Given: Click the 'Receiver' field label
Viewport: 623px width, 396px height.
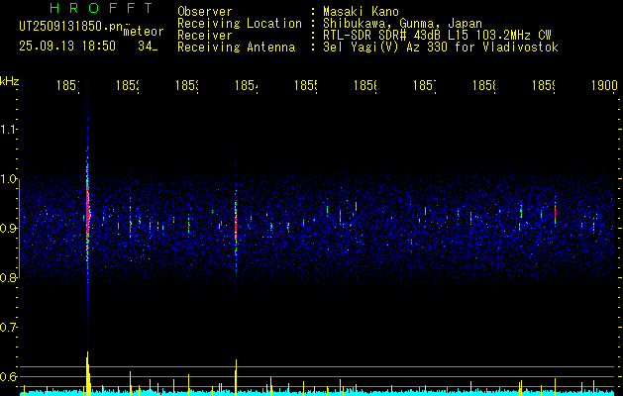Looking at the screenshot, I should coord(205,36).
